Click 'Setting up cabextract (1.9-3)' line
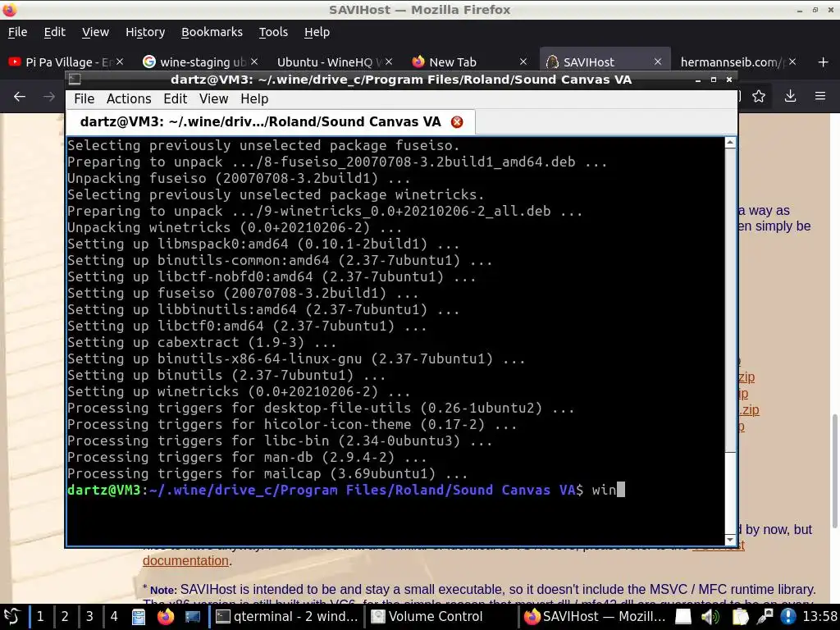This screenshot has height=630, width=840. coord(202,342)
